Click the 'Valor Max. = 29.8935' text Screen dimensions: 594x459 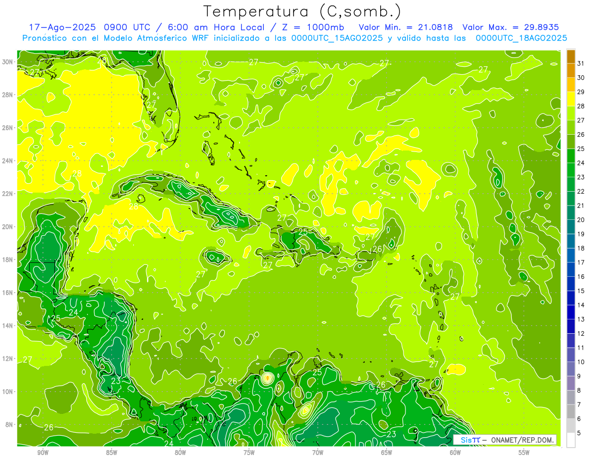(510, 27)
